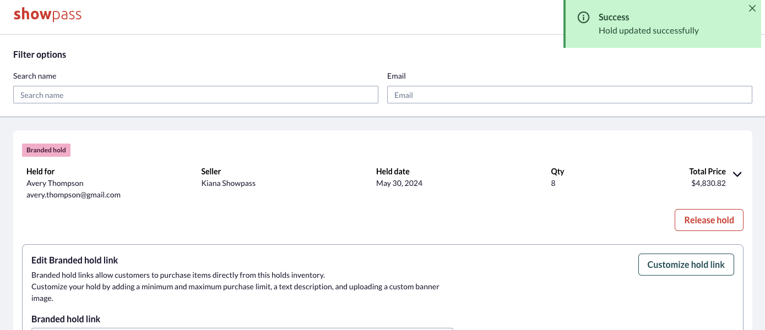765x330 pixels.
Task: Click the Filter options heading
Action: (40, 54)
